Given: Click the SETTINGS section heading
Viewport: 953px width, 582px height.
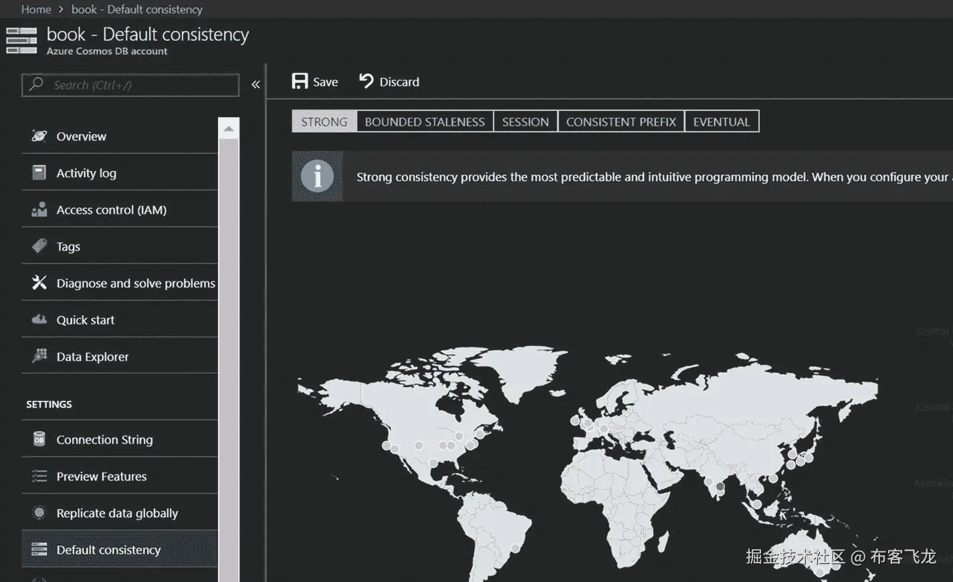Looking at the screenshot, I should point(49,404).
